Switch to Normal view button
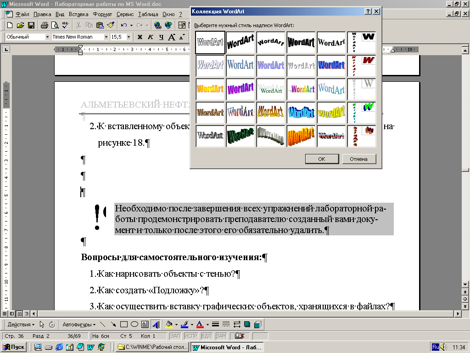Screen dimensions: 470x353 (x=5, y=313)
